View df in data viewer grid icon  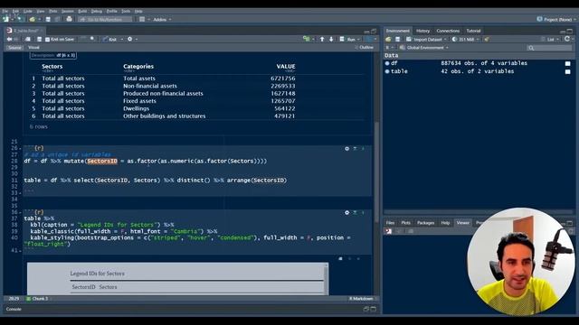567,64
